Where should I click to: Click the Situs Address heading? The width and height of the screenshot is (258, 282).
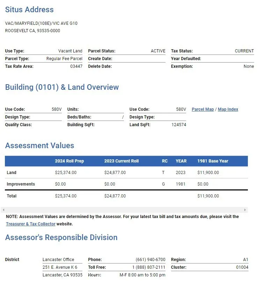point(29,10)
